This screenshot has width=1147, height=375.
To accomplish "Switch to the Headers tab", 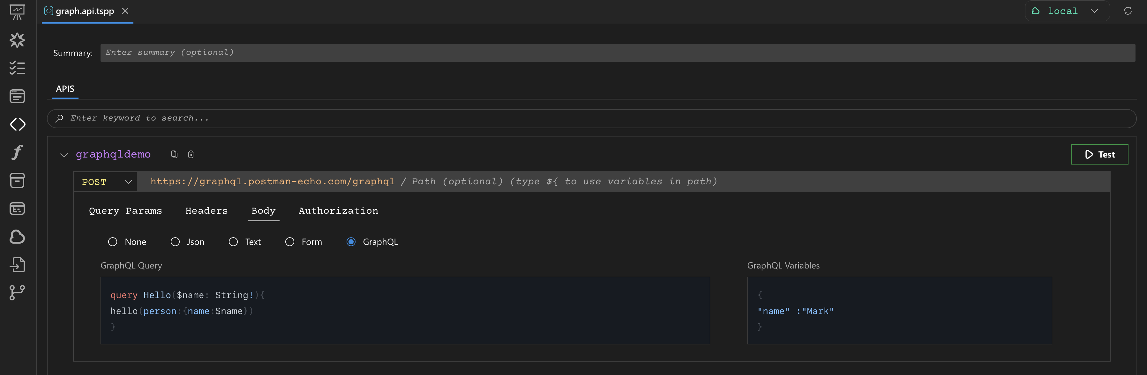I will click(x=206, y=211).
